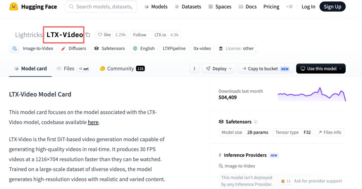Viewport: 362px width, 189px height.
Task: Open the License: other tag
Action: pyautogui.click(x=237, y=48)
